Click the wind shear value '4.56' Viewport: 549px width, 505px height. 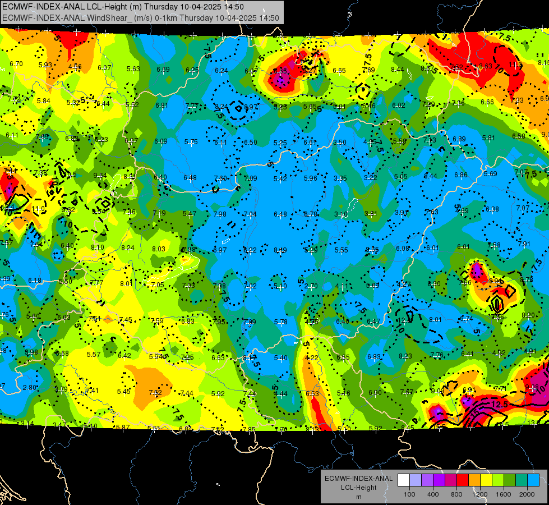coord(75,66)
